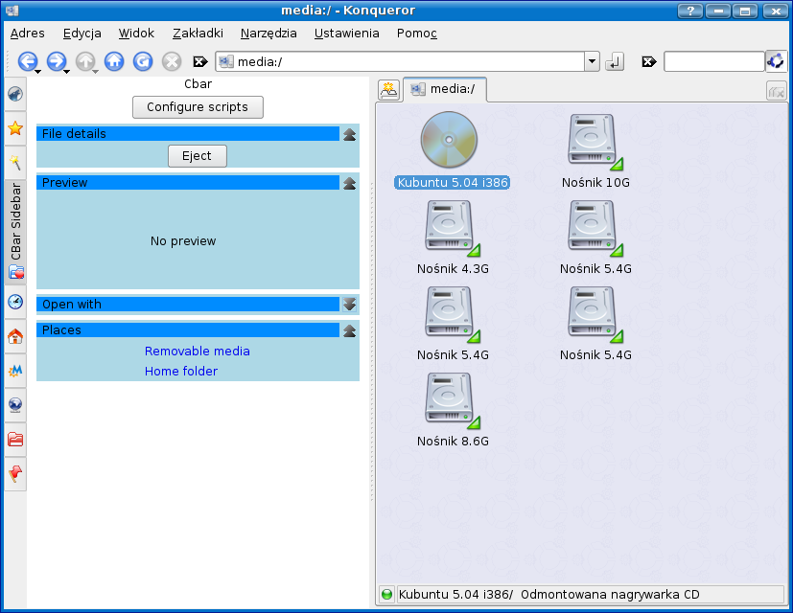The height and width of the screenshot is (613, 793).
Task: Open the address bar history dropdown
Action: pos(592,61)
